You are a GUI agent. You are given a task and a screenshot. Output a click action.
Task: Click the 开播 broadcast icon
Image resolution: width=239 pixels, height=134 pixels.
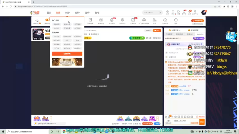178,12
